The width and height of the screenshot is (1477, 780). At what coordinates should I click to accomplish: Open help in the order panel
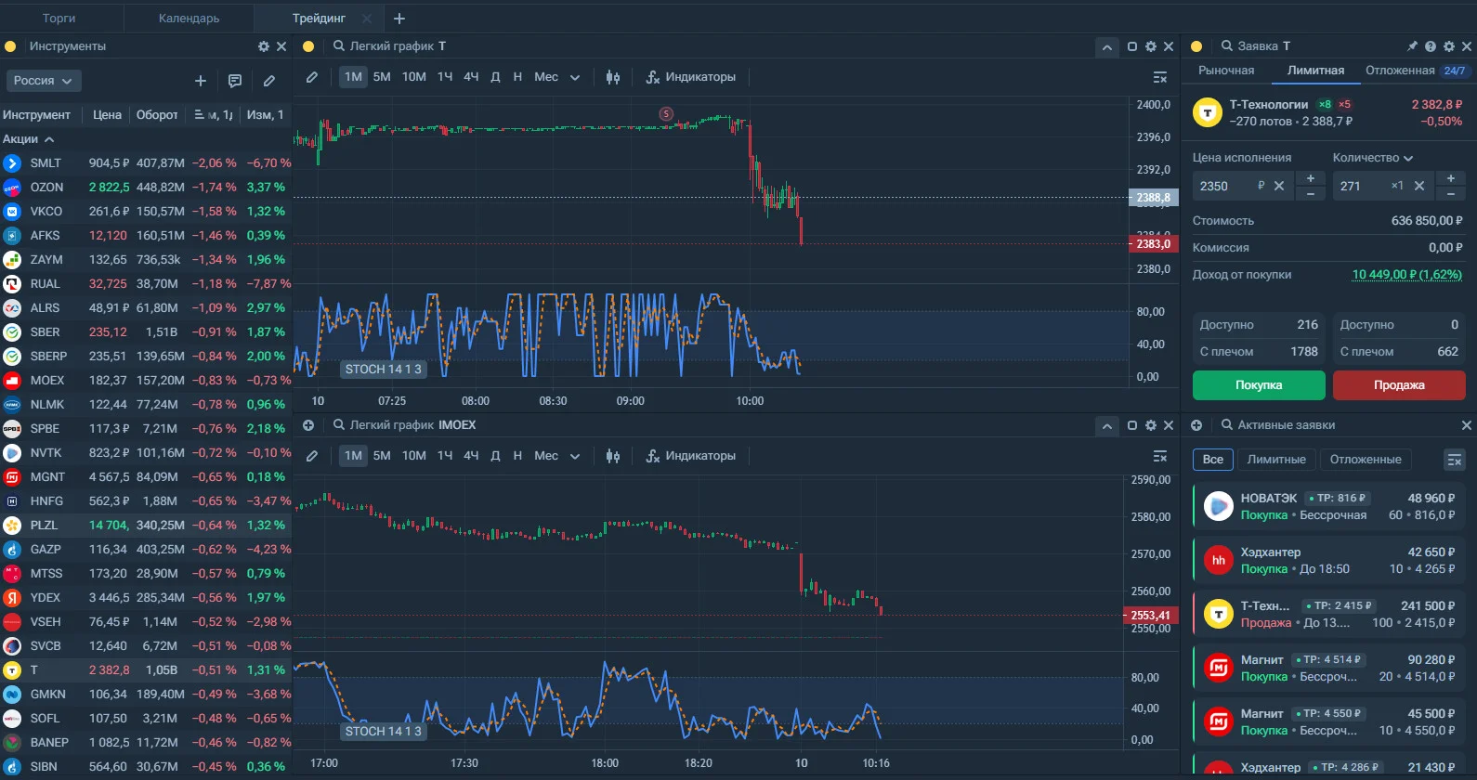click(1431, 46)
